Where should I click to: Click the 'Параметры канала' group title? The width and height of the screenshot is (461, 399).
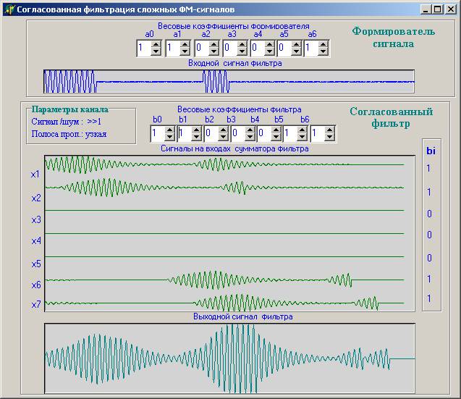point(70,109)
